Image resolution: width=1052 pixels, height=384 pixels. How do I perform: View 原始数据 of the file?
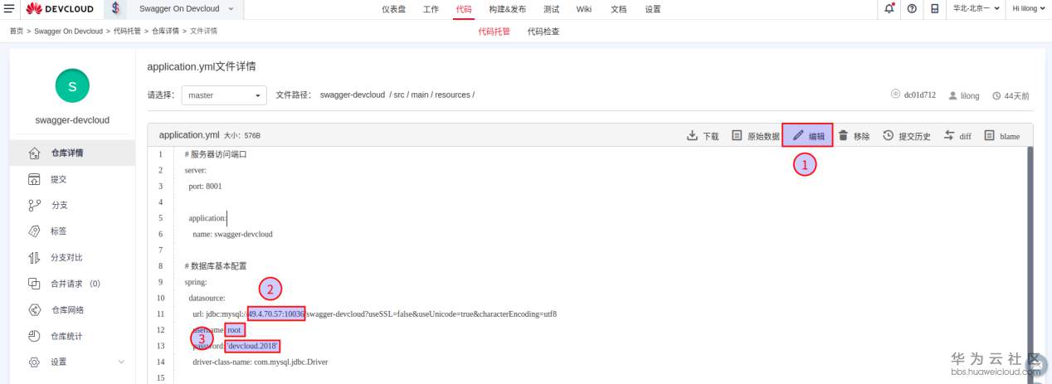[x=755, y=136]
